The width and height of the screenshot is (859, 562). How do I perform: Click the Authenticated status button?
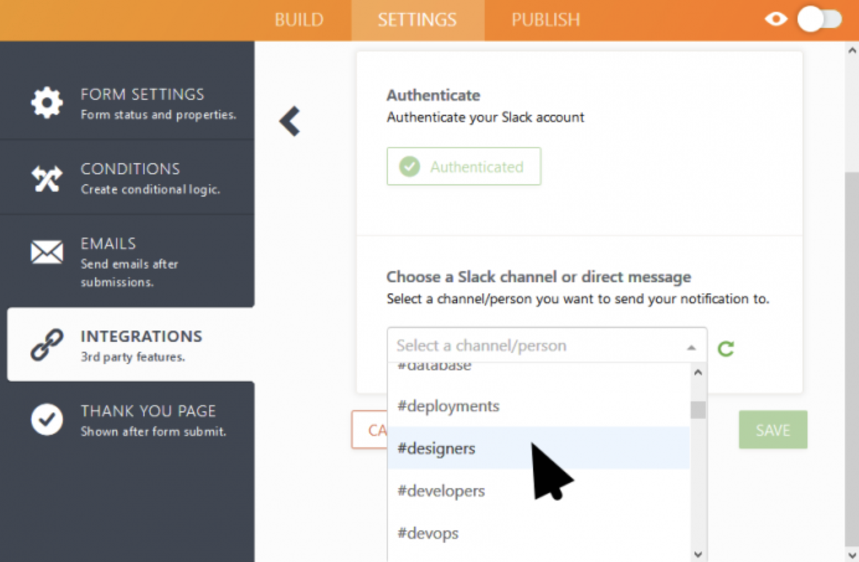[x=464, y=166]
